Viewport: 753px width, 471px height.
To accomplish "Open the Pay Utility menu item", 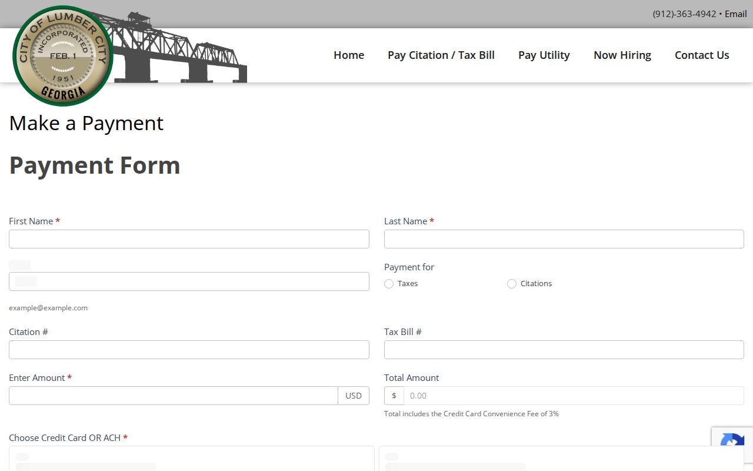I will pos(544,55).
